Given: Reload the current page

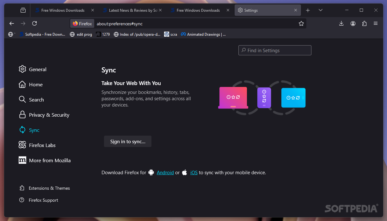Looking at the screenshot, I should tap(34, 23).
